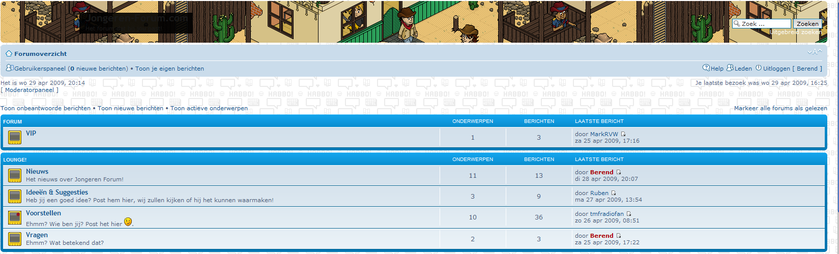View latest post icon in Vragen row
Image resolution: width=839 pixels, height=254 pixels.
[619, 236]
